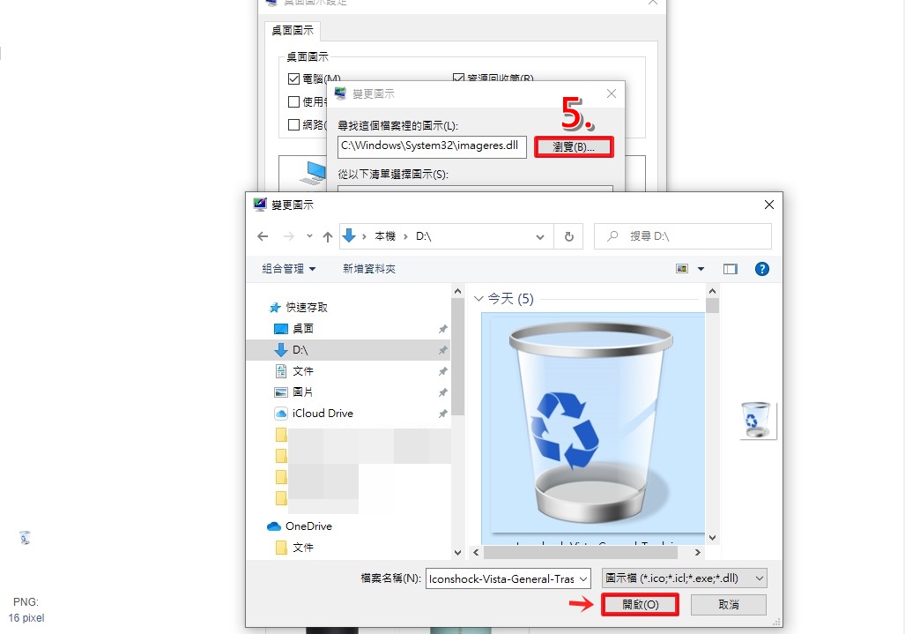
Task: Open recent locations chevron beside forward arrow
Action: pos(309,236)
